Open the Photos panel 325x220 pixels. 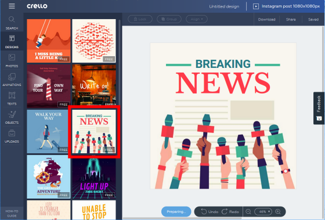point(12,60)
